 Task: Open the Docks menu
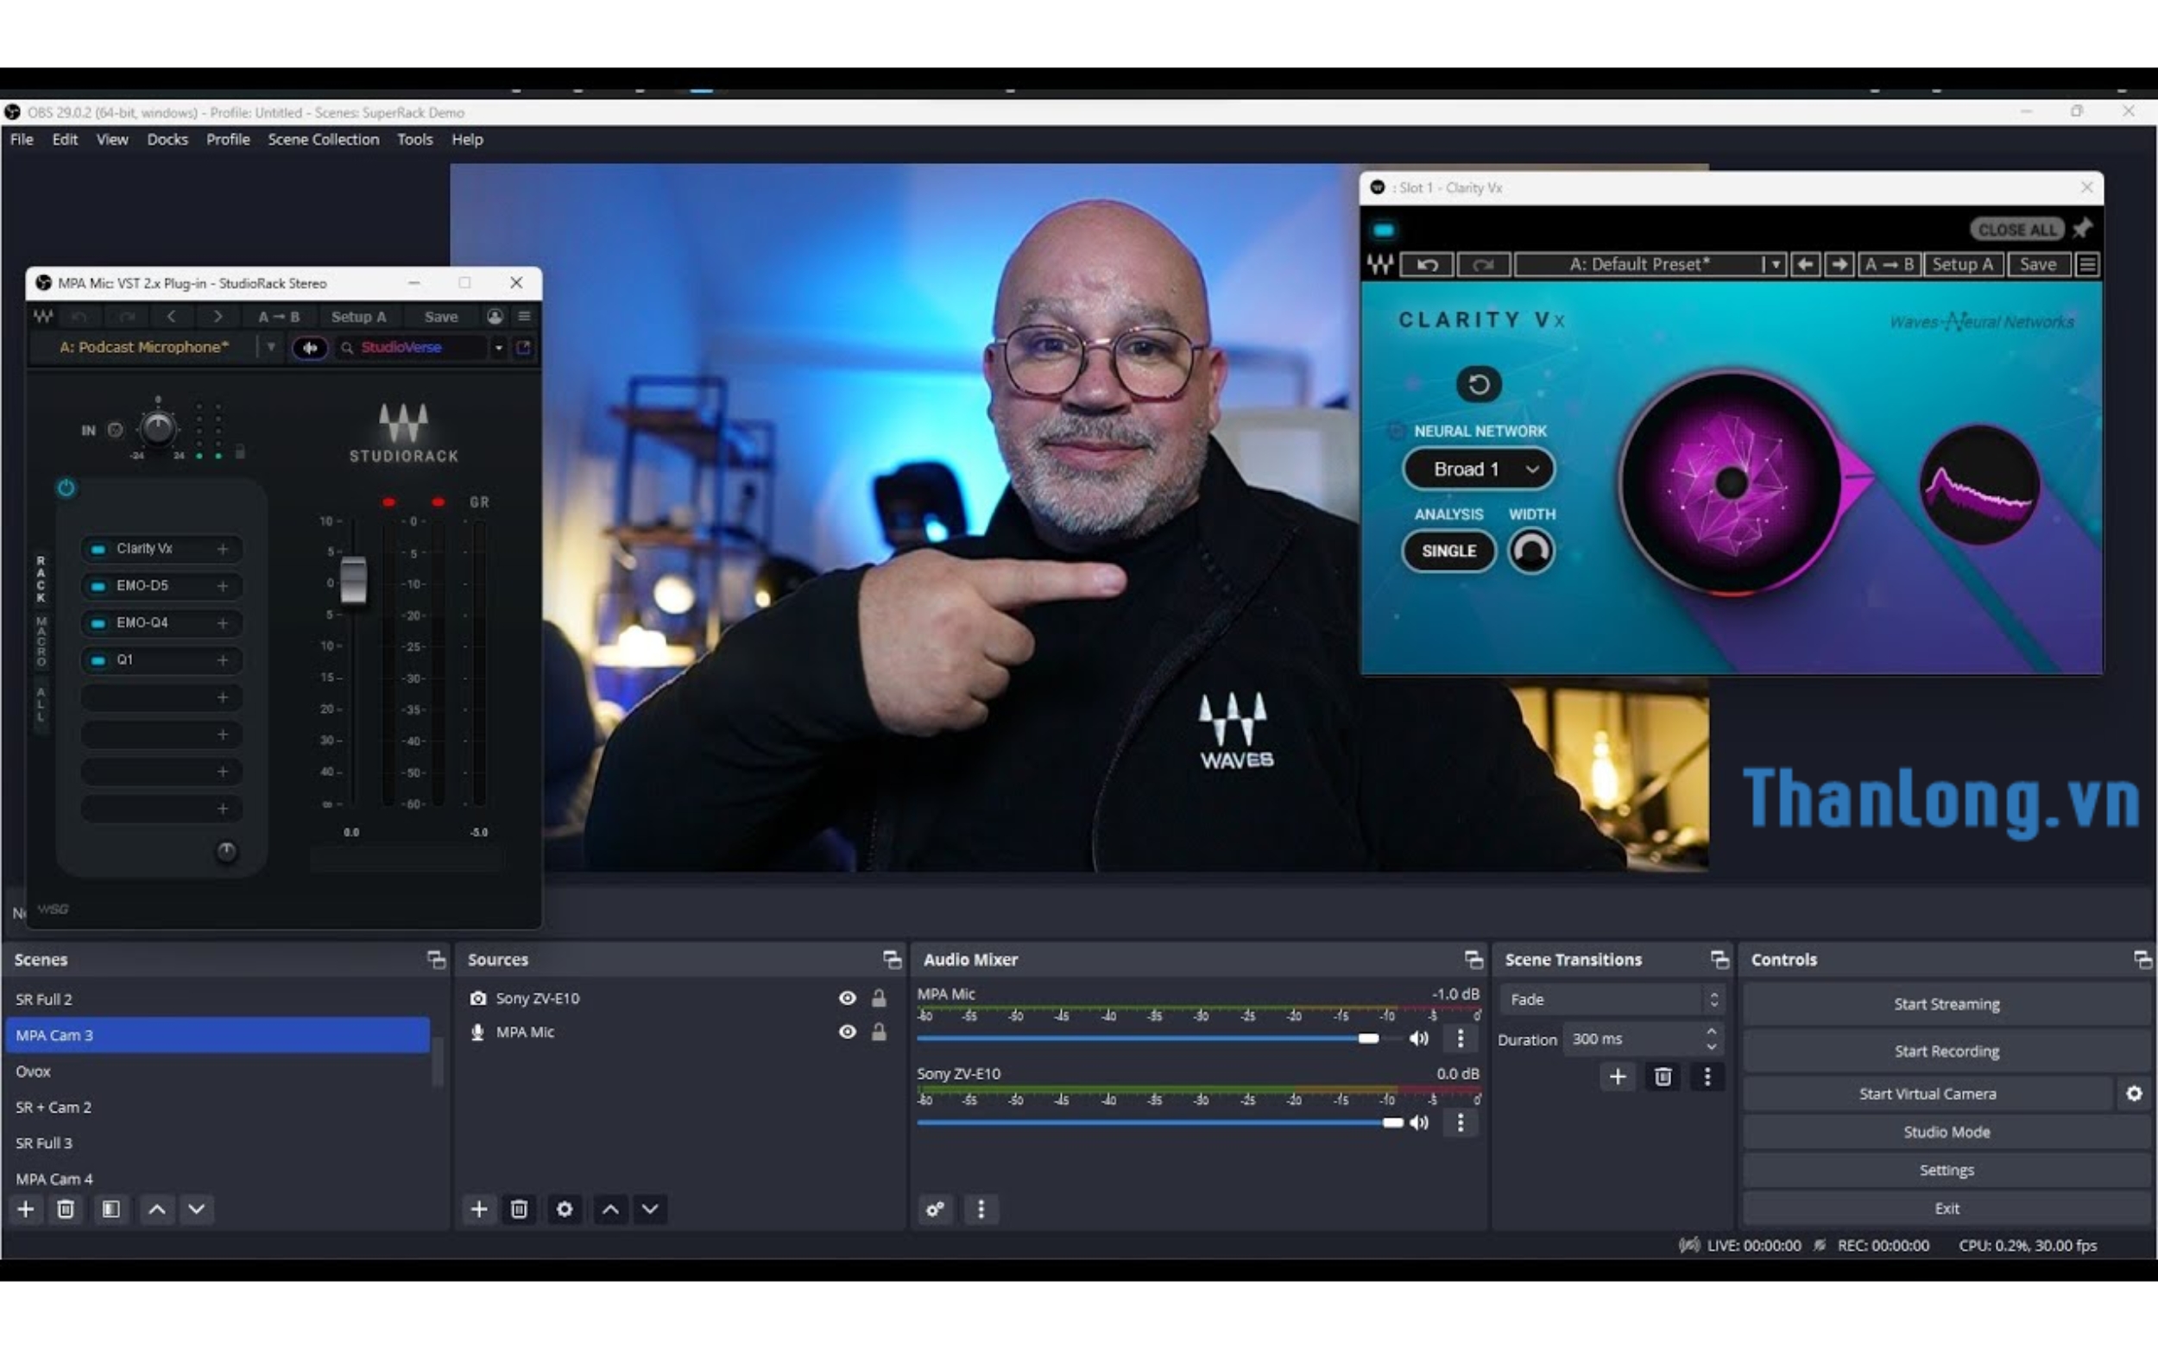point(167,139)
